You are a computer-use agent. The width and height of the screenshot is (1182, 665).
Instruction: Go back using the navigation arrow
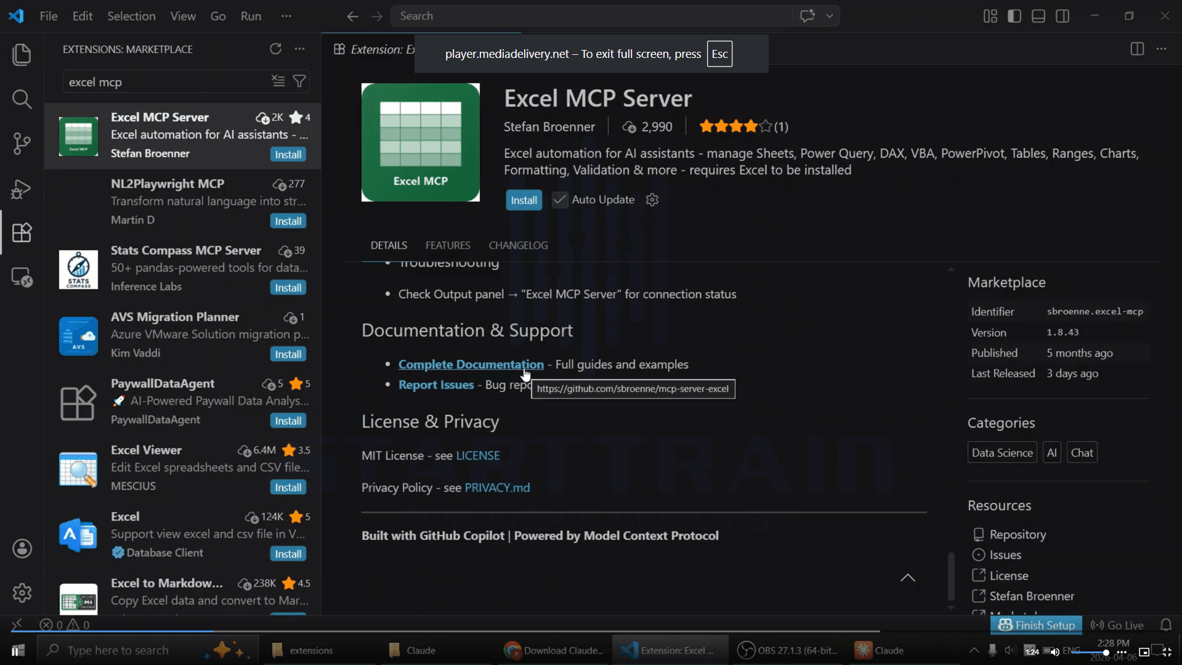(352, 16)
